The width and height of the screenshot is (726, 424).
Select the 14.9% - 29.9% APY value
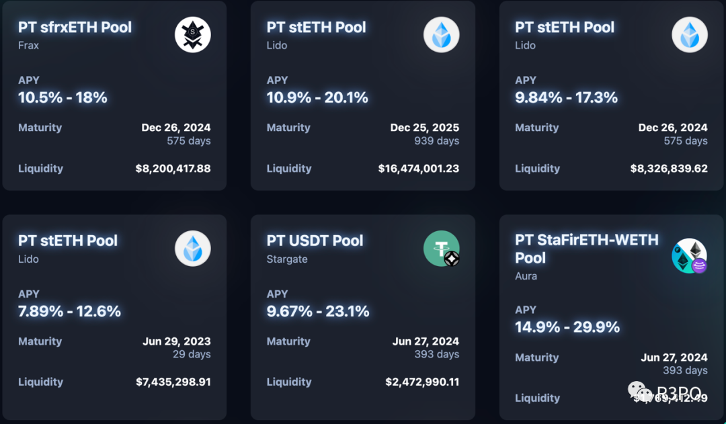(x=567, y=327)
